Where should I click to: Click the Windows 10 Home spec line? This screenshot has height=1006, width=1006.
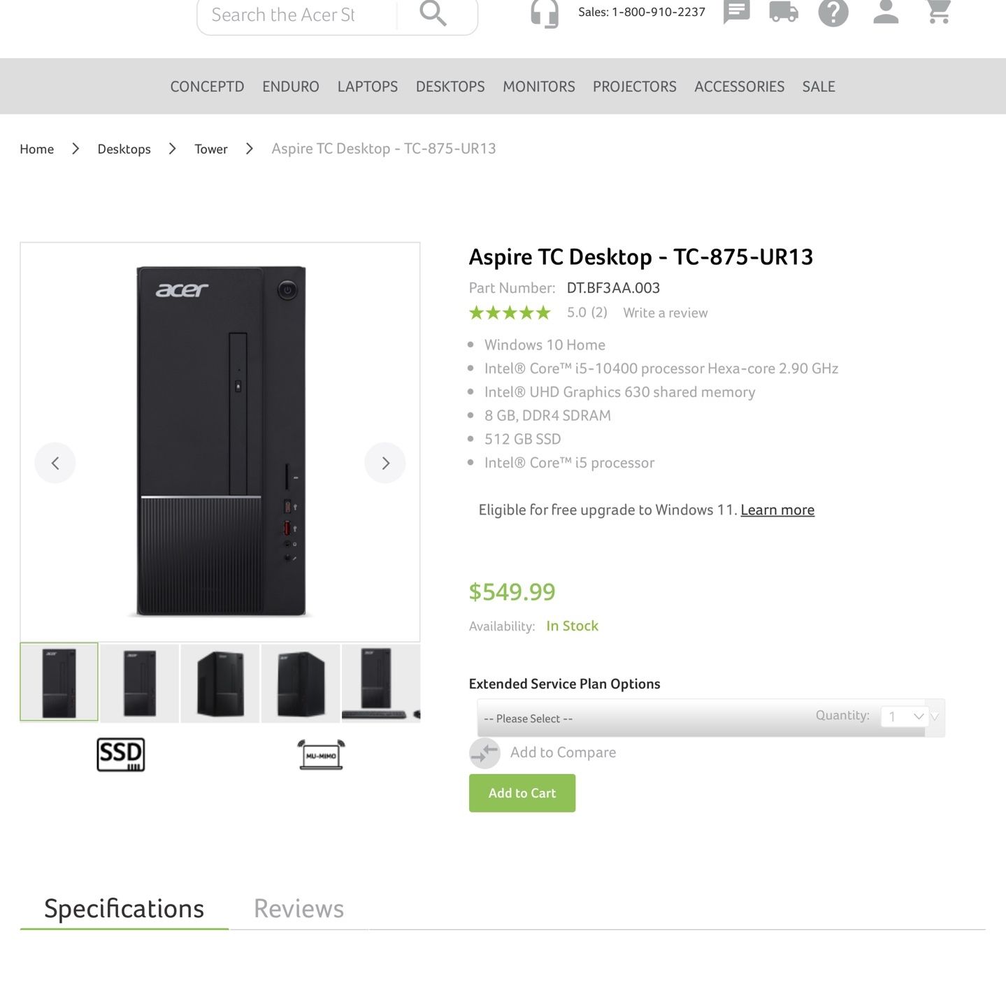coord(545,345)
